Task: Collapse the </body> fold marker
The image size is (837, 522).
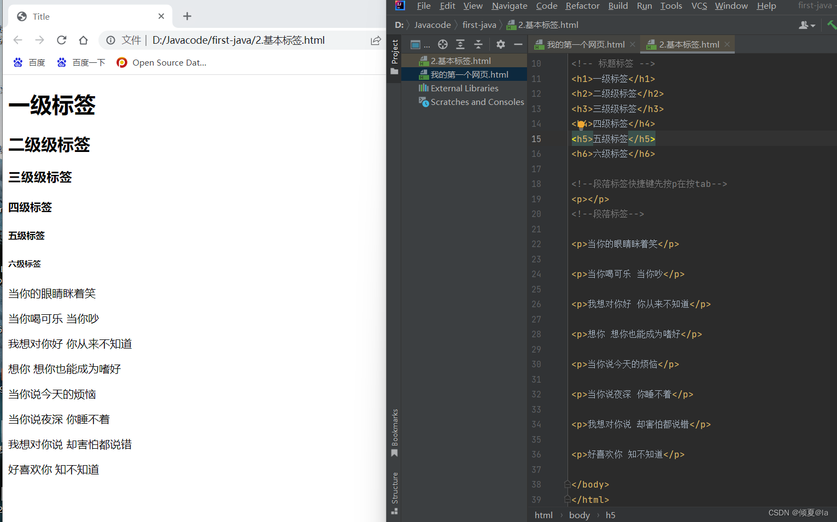Action: (567, 484)
